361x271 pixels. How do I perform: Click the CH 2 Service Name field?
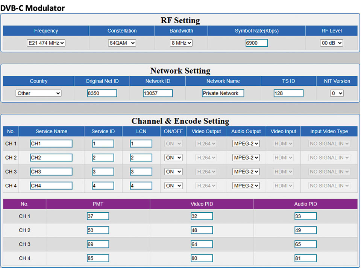pos(51,158)
